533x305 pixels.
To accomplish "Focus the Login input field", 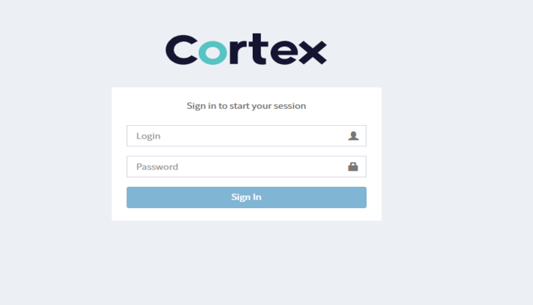I will (247, 136).
